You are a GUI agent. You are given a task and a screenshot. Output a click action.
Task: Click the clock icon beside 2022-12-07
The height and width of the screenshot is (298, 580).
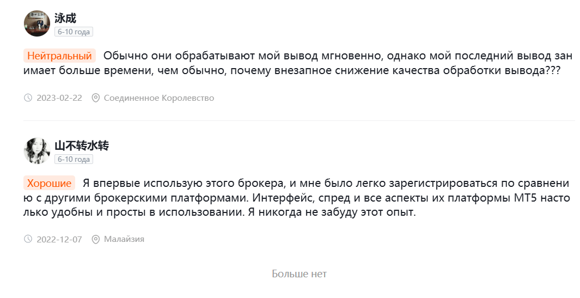point(28,239)
